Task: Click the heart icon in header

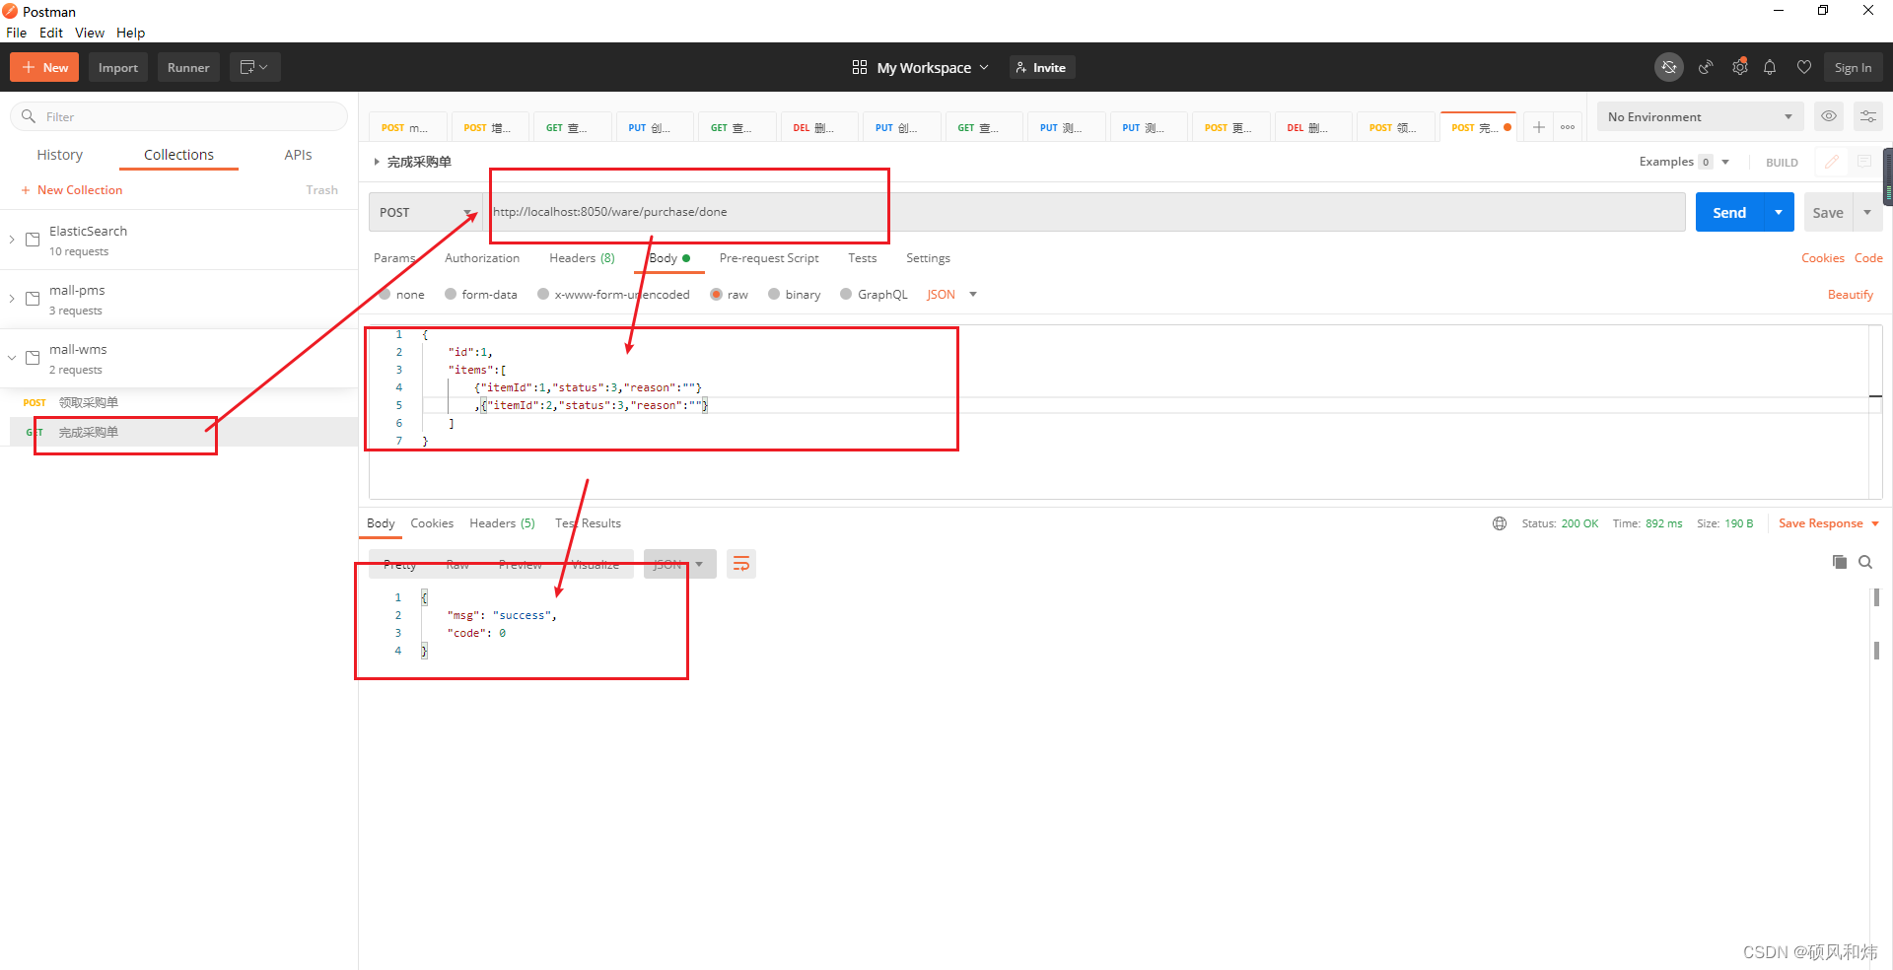Action: tap(1803, 67)
